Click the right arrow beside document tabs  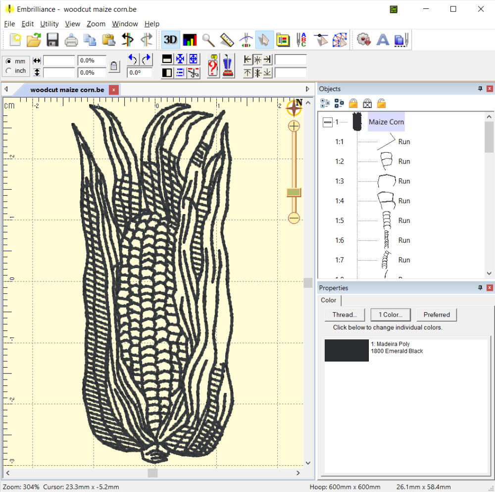[307, 89]
